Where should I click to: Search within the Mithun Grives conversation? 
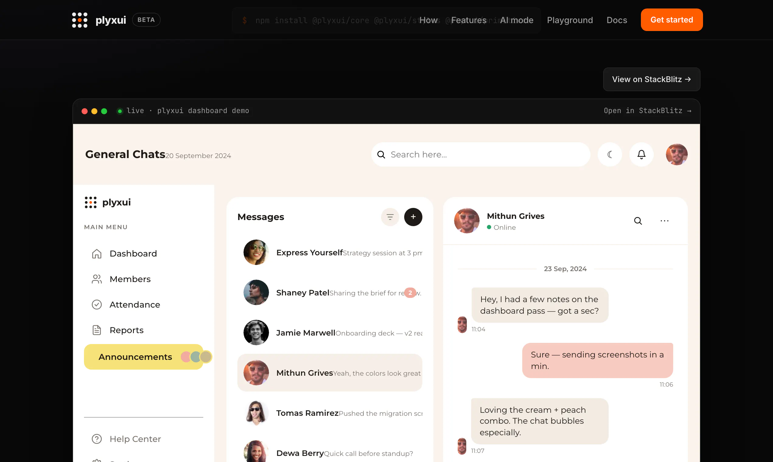pyautogui.click(x=638, y=221)
